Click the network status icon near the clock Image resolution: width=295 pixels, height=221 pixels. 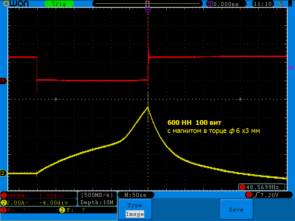281,4
